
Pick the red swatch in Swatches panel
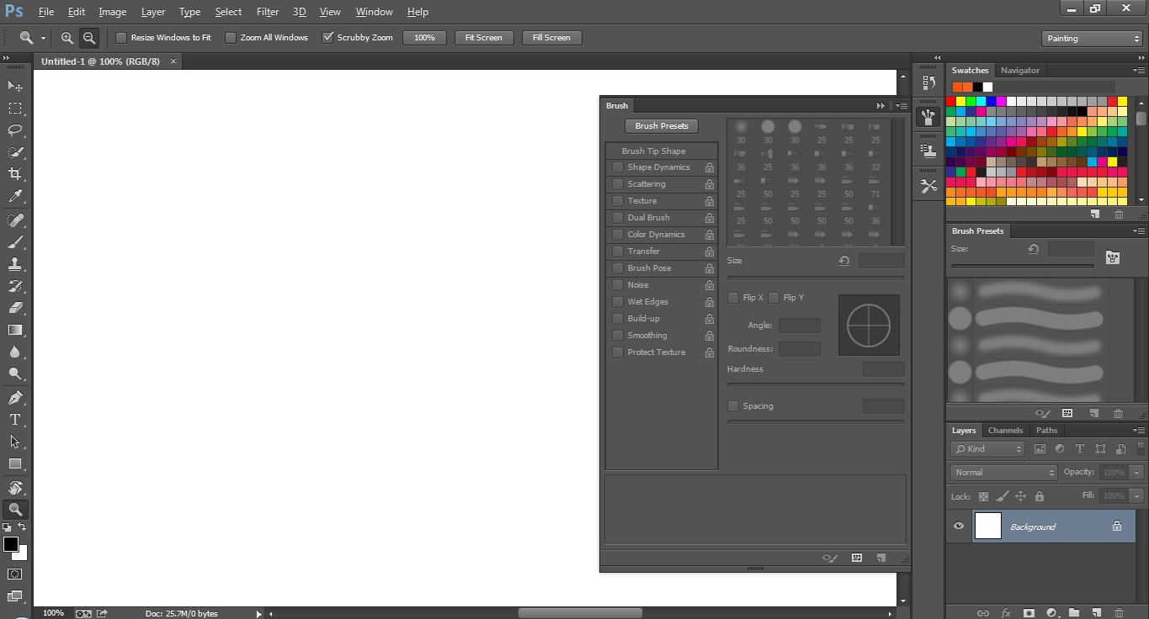(951, 102)
